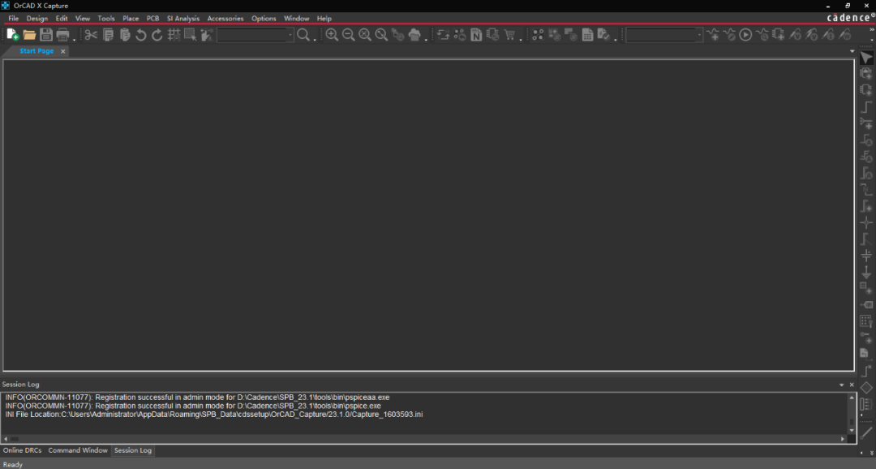Close the Start Page tab
876x469 pixels.
pyautogui.click(x=63, y=51)
